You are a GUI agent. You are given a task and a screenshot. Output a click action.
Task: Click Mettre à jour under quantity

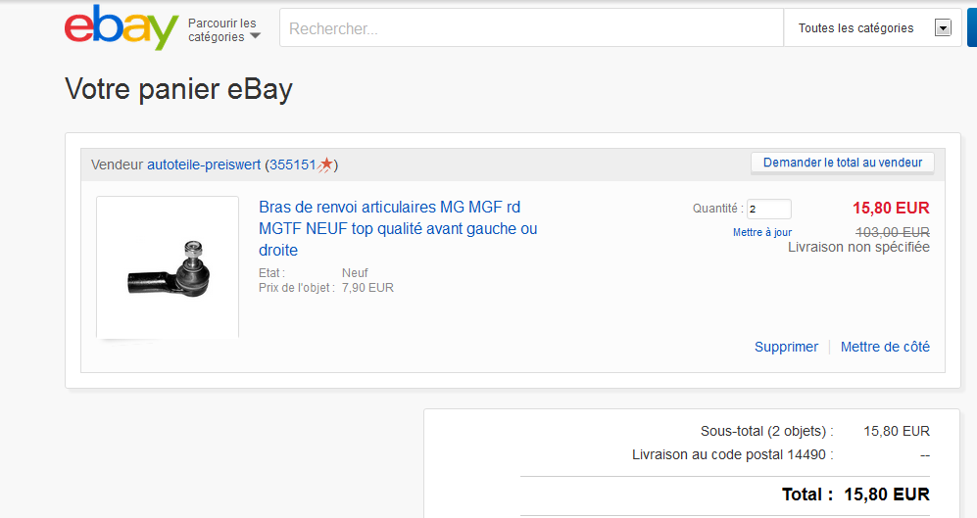pos(761,232)
